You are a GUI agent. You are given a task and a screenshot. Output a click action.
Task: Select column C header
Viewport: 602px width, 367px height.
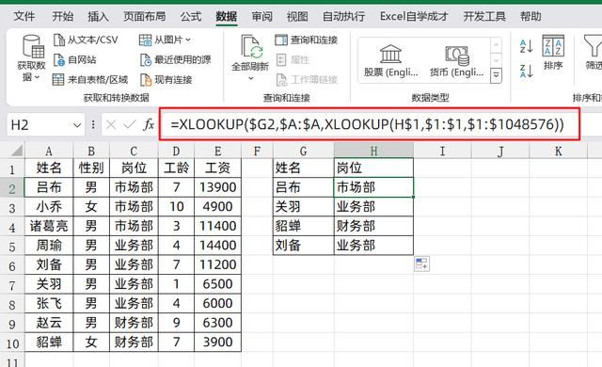click(134, 151)
